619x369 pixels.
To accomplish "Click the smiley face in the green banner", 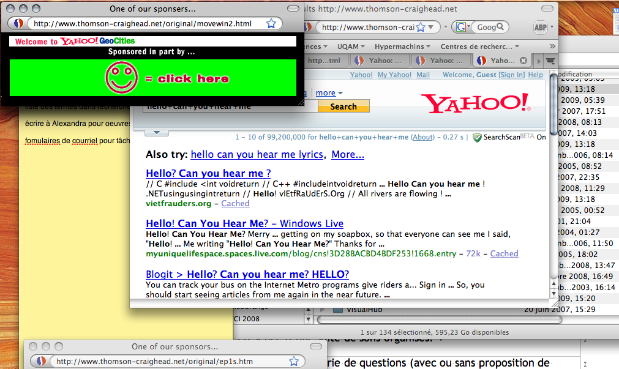I will (122, 78).
